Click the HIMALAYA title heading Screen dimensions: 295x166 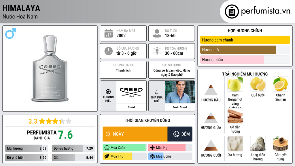coord(21,8)
